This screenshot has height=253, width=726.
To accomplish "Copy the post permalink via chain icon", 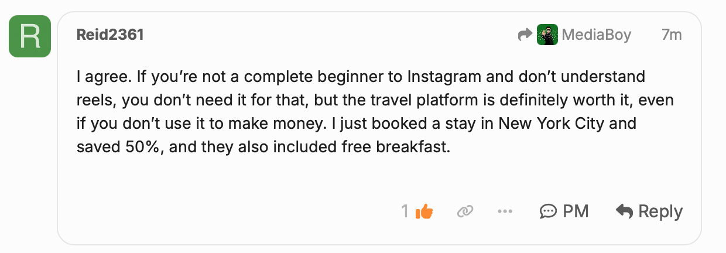I will (465, 211).
